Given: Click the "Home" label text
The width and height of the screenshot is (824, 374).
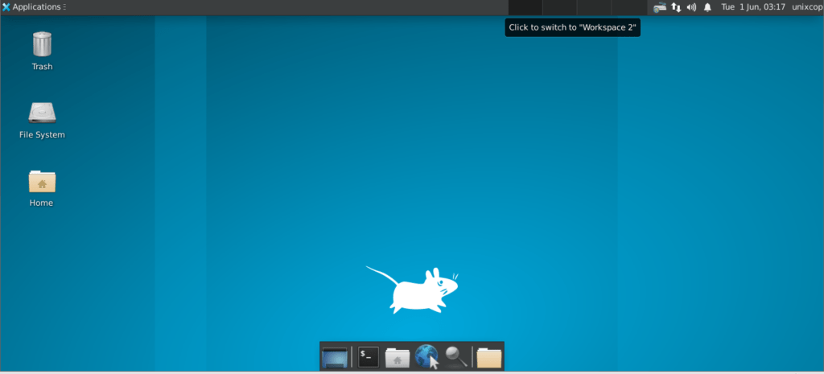Looking at the screenshot, I should coord(42,203).
